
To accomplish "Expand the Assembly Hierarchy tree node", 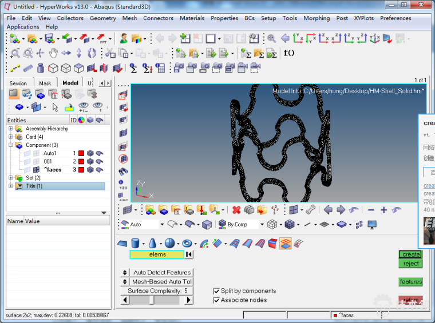I will (11, 129).
